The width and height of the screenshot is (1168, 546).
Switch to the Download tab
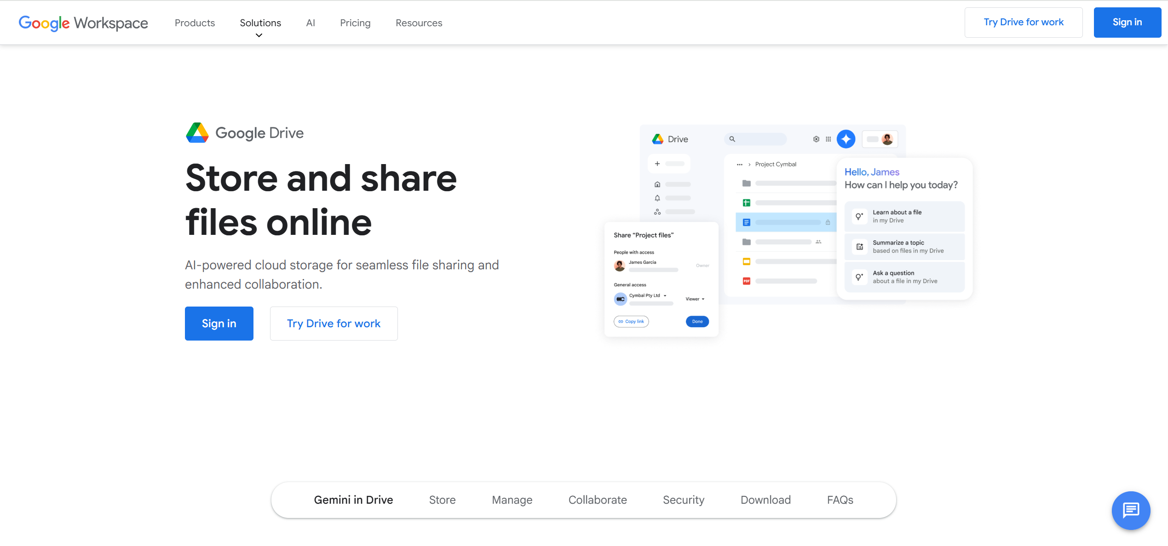765,500
